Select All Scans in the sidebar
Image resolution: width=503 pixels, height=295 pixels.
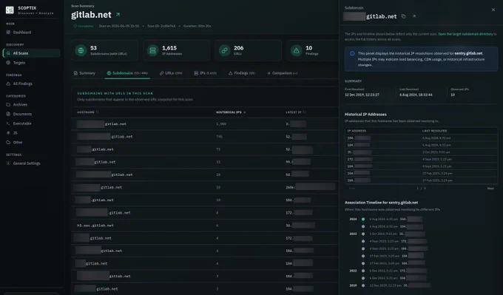(x=31, y=53)
